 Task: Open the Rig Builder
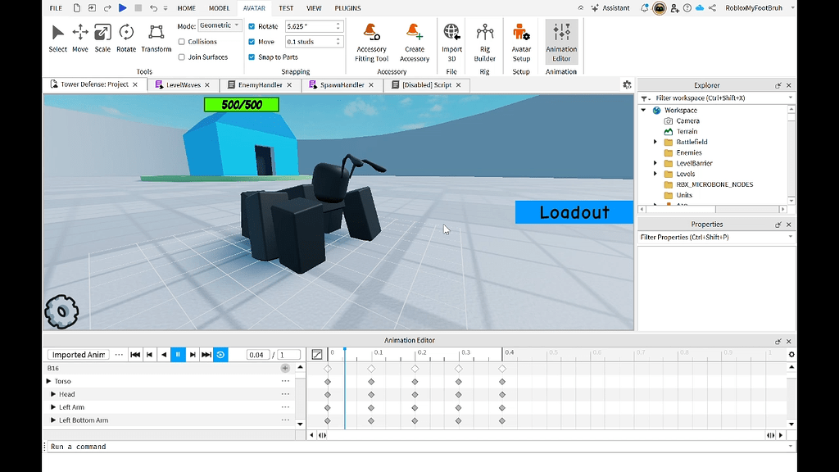click(x=484, y=39)
